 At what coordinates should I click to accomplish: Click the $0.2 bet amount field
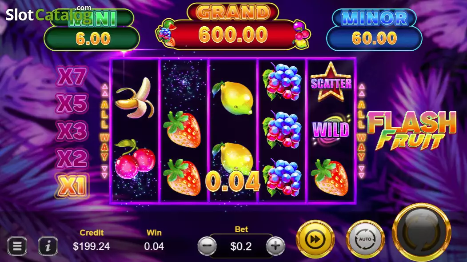tap(241, 246)
